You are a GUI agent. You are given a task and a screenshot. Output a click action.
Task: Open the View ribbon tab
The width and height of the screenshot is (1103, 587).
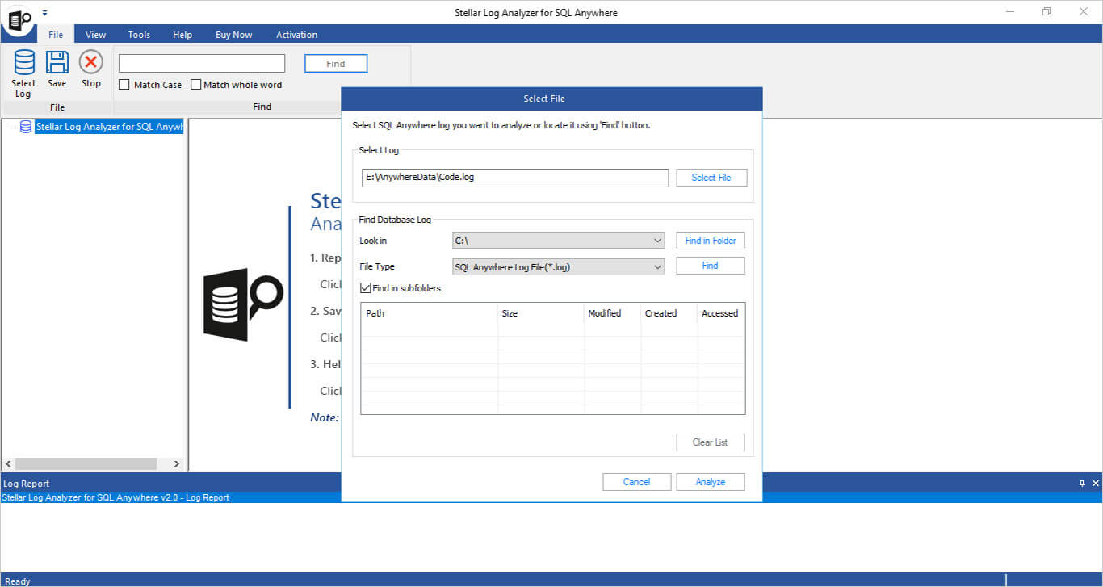[96, 35]
